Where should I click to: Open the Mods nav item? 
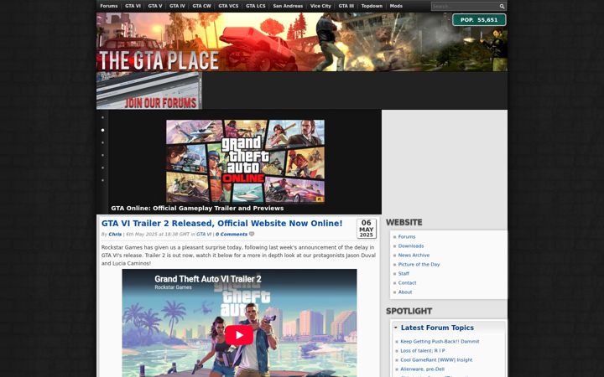(x=396, y=6)
